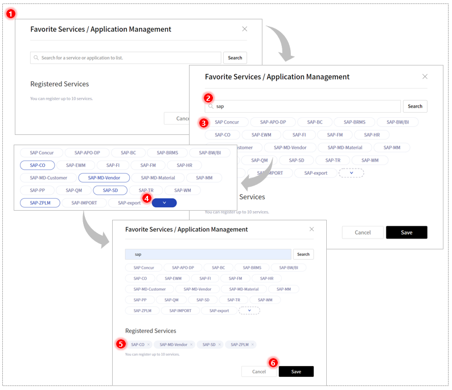Deselect the highlighted SAP-CO service chip

(x=38, y=165)
